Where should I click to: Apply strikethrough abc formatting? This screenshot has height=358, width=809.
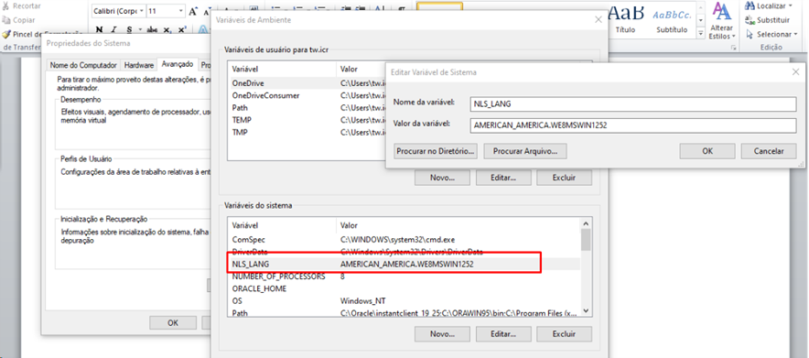(152, 29)
